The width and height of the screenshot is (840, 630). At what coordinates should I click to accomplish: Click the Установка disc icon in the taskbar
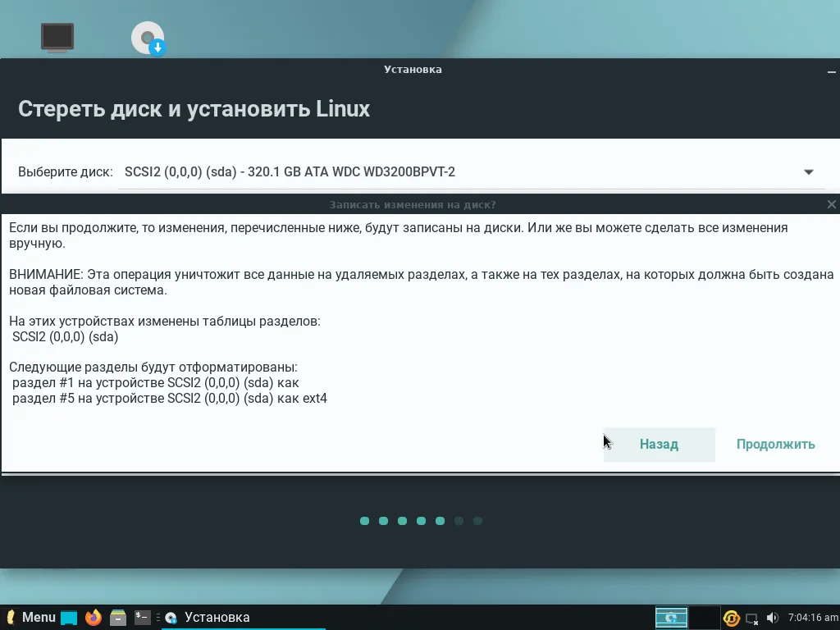[x=171, y=617]
